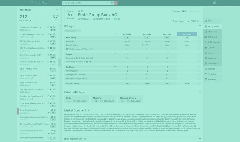
Task: Click building icon of Eiger II HoldCo SARL
Action: click(x=55, y=69)
